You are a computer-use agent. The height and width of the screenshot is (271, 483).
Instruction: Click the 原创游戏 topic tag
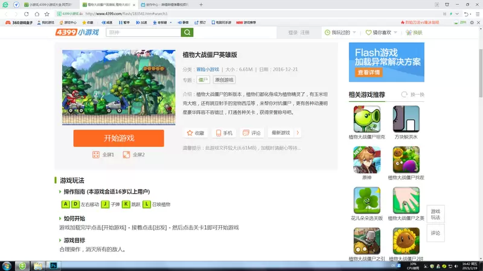[x=224, y=80]
